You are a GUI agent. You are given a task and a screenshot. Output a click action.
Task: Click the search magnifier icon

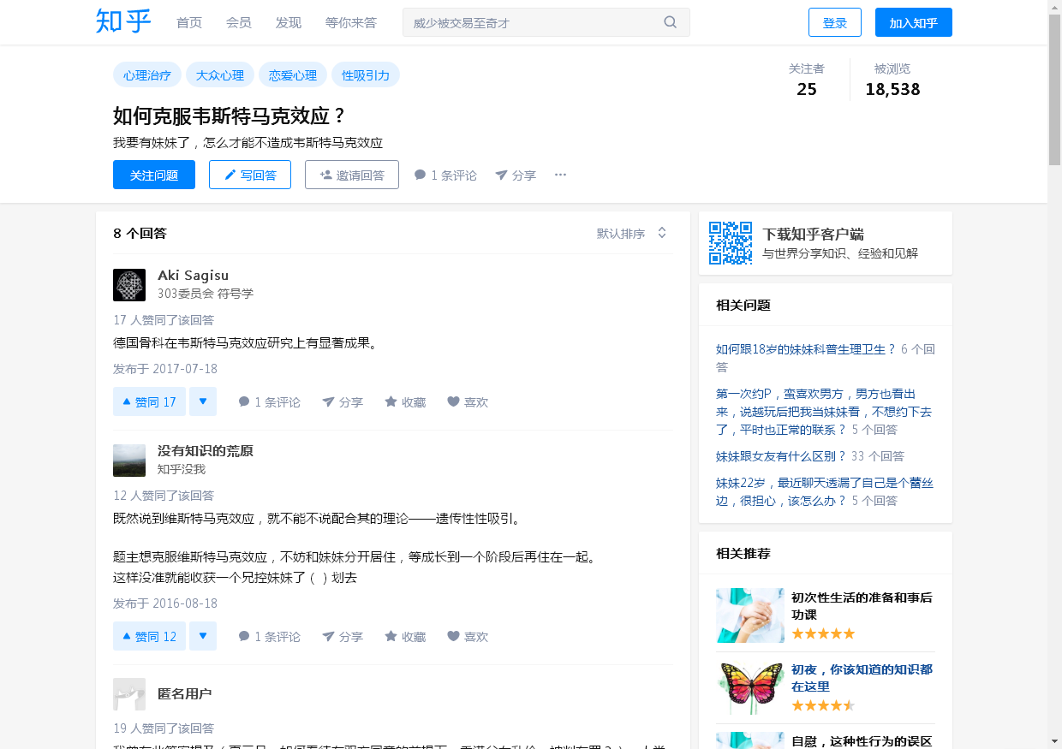click(x=671, y=22)
